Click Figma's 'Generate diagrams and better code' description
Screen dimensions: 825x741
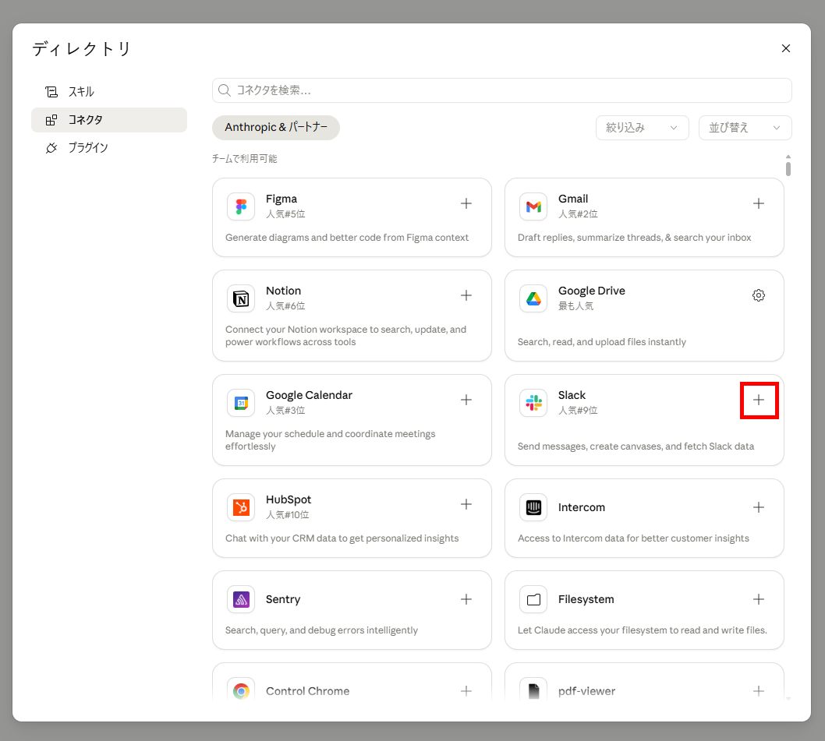pyautogui.click(x=347, y=238)
